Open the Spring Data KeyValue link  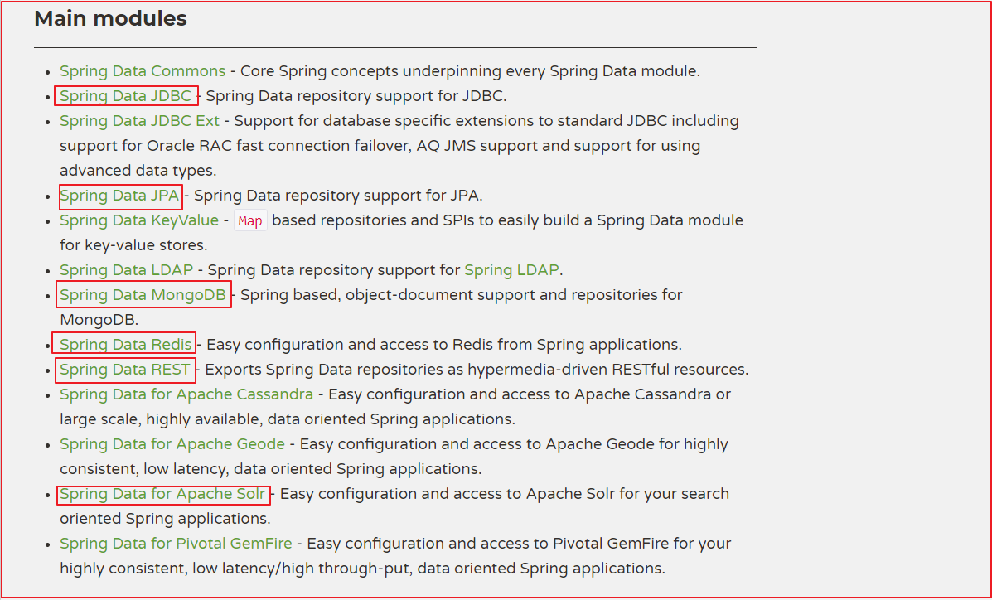point(139,220)
